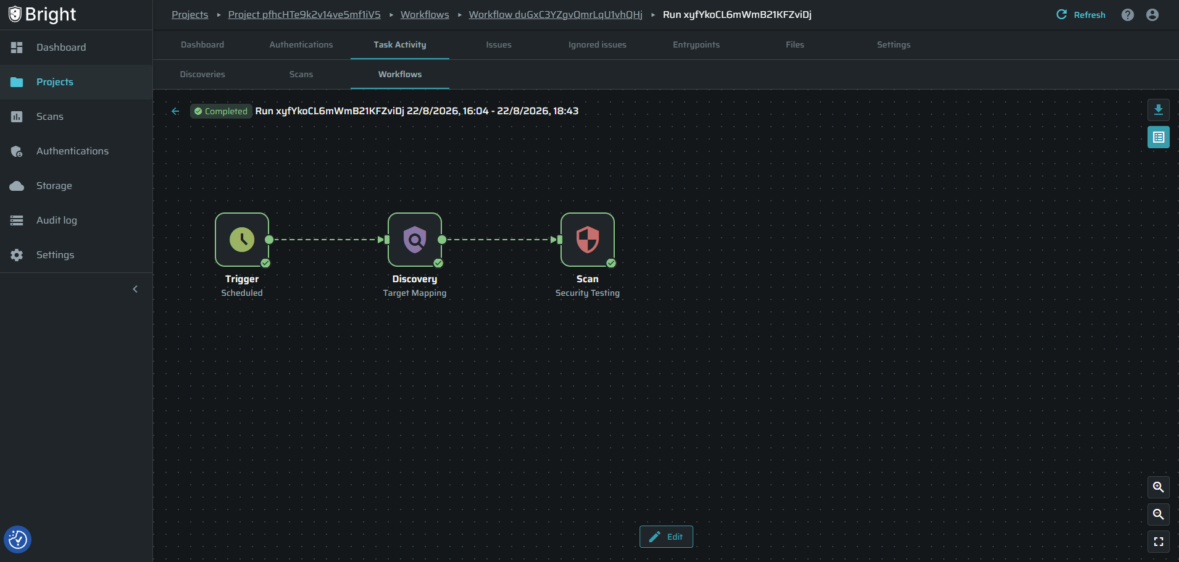
Task: Open the Dashboard sidebar icon
Action: 17,48
